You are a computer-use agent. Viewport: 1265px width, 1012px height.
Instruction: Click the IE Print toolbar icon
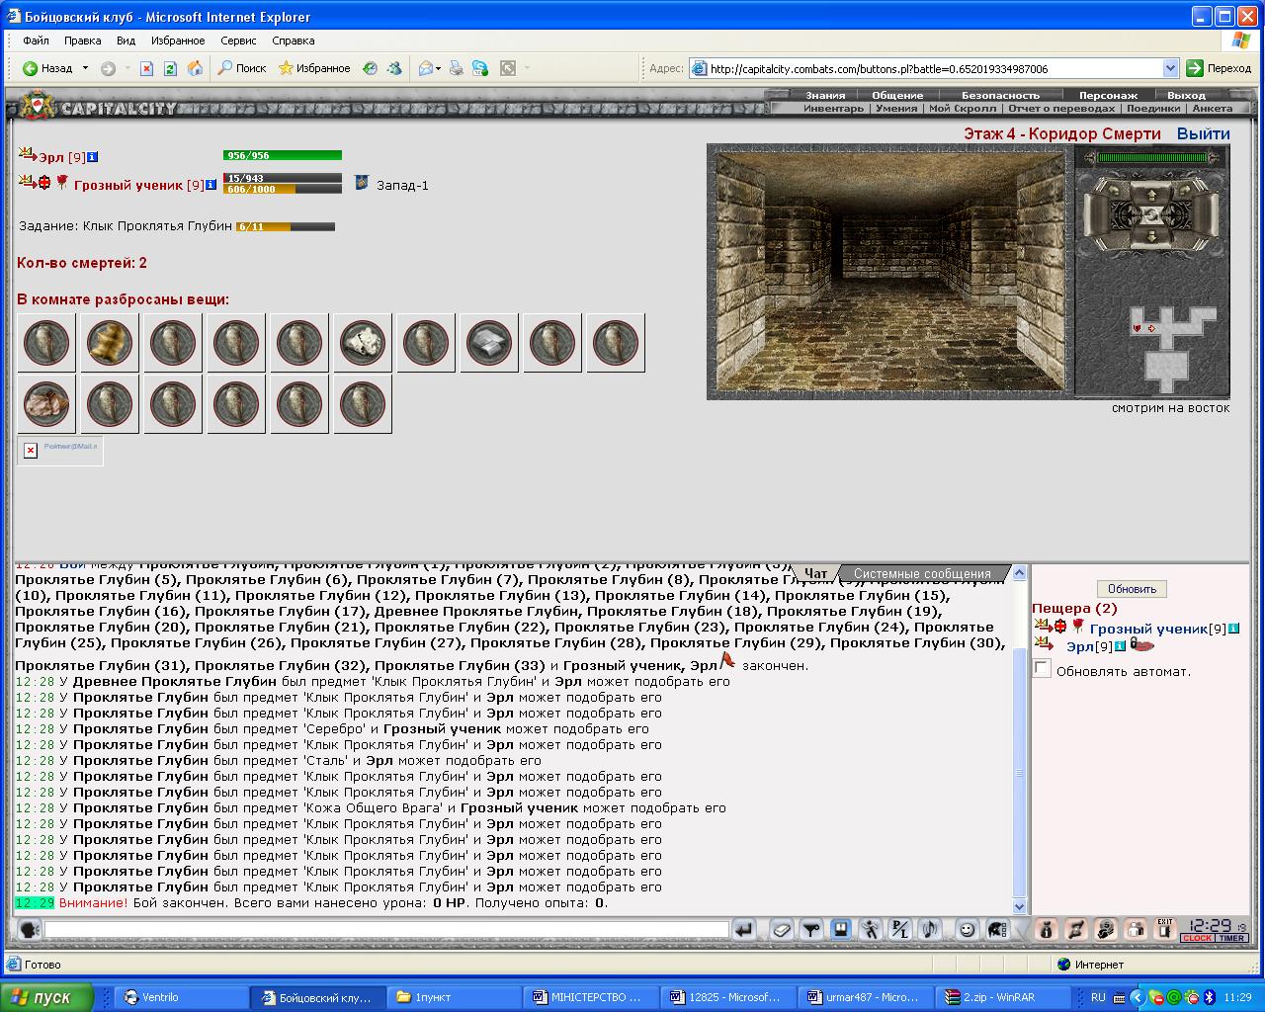pyautogui.click(x=456, y=68)
